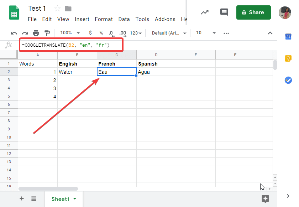The width and height of the screenshot is (299, 207).
Task: Format selection as percent
Action: coord(101,33)
